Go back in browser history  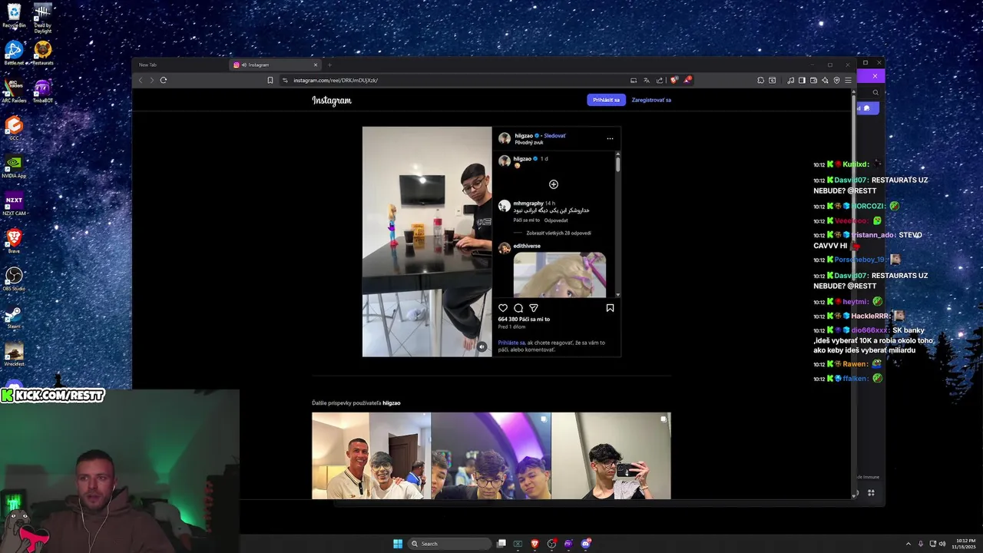pos(141,80)
